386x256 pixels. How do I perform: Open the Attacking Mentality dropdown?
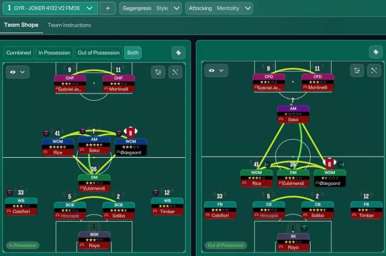coord(219,8)
